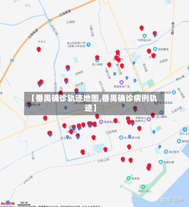Click the red pin above 海上纳缇 label
The image size is (189, 207).
(x=97, y=57)
